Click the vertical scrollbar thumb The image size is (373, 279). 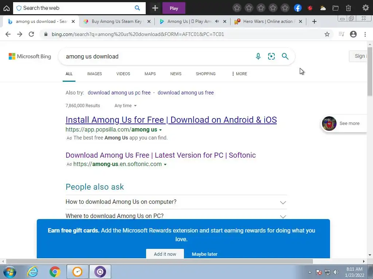coord(370,72)
